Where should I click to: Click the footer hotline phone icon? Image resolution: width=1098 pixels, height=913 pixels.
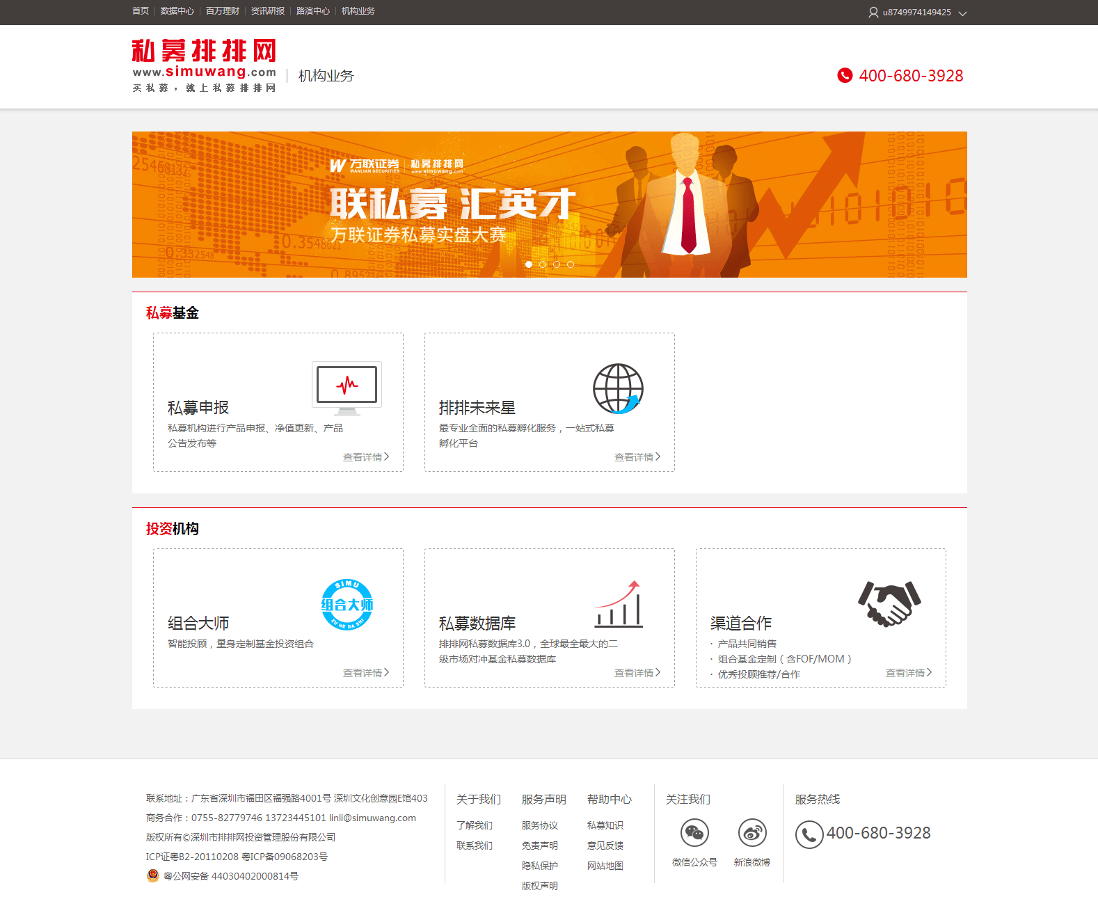point(809,834)
